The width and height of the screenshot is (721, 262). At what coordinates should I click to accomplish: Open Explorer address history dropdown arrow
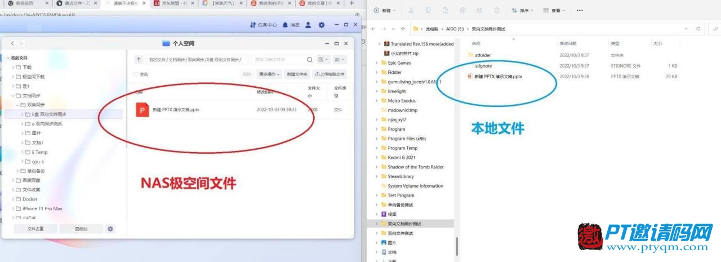pyautogui.click(x=686, y=29)
